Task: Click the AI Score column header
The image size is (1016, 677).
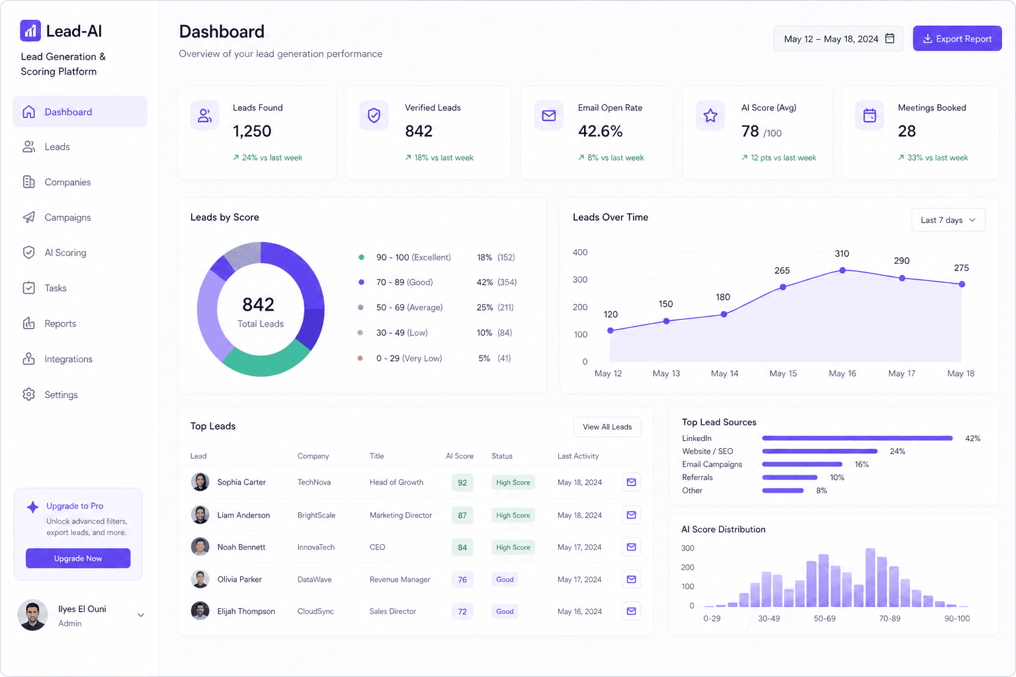Action: (460, 456)
